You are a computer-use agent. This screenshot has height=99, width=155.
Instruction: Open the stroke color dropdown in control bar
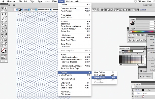point(22,10)
